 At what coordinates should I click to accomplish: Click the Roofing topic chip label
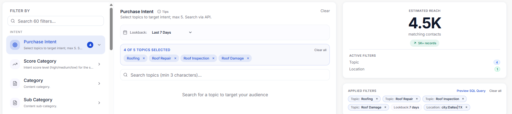point(133,58)
